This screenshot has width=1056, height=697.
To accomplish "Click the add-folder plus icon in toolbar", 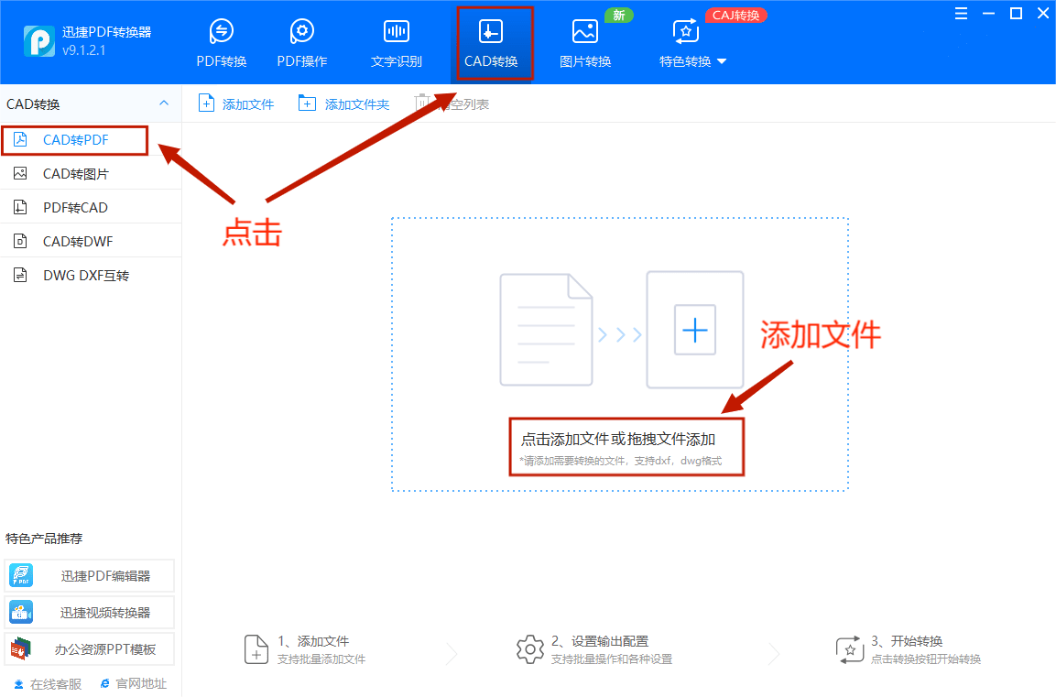I will (x=307, y=103).
